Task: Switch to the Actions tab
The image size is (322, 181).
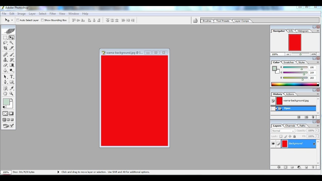Action: pyautogui.click(x=290, y=94)
